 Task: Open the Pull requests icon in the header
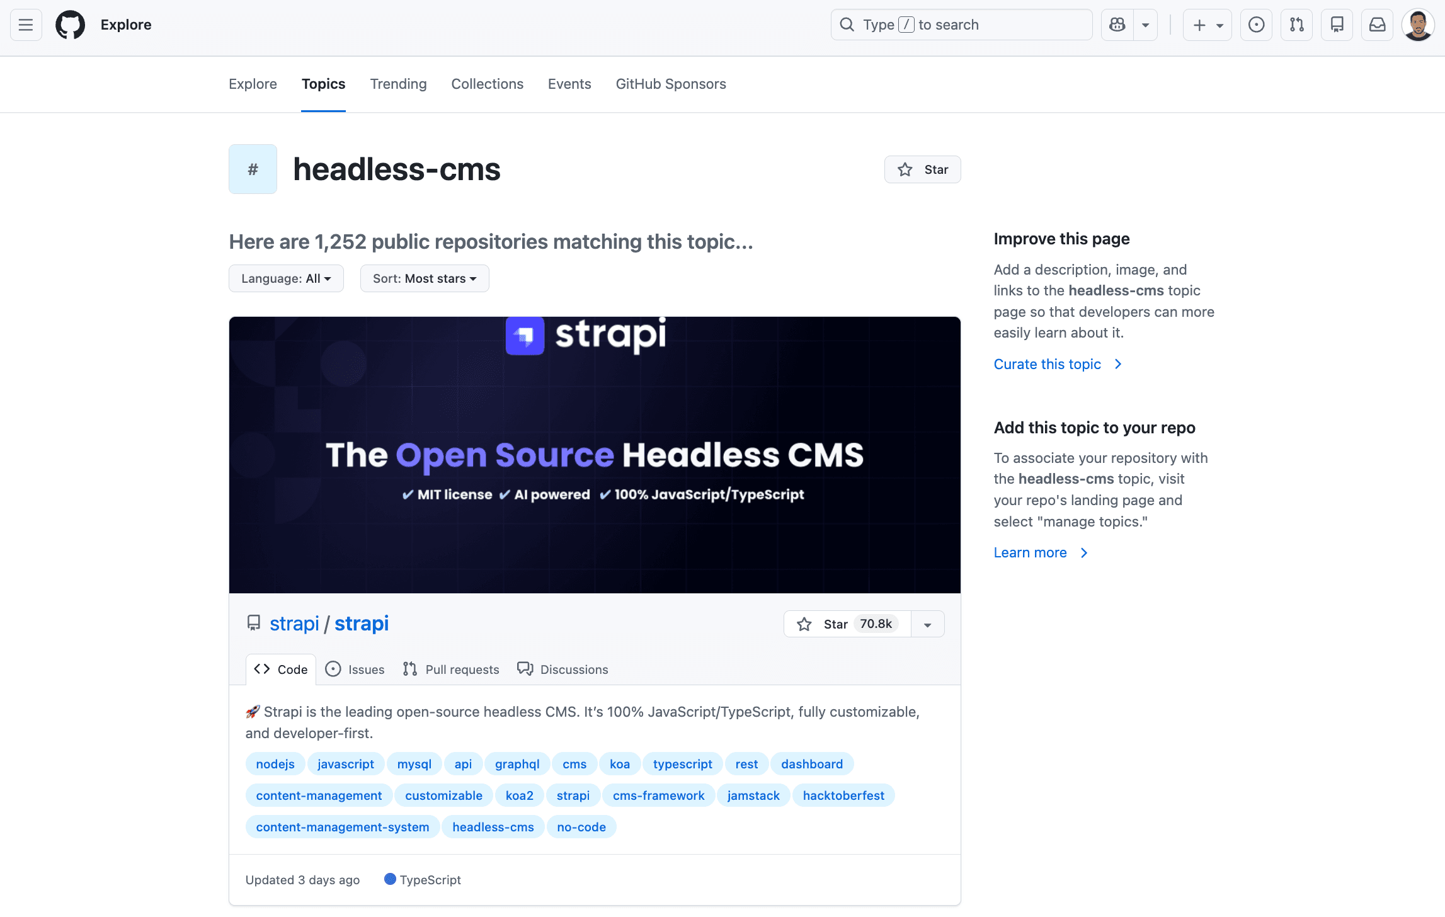click(x=1296, y=25)
